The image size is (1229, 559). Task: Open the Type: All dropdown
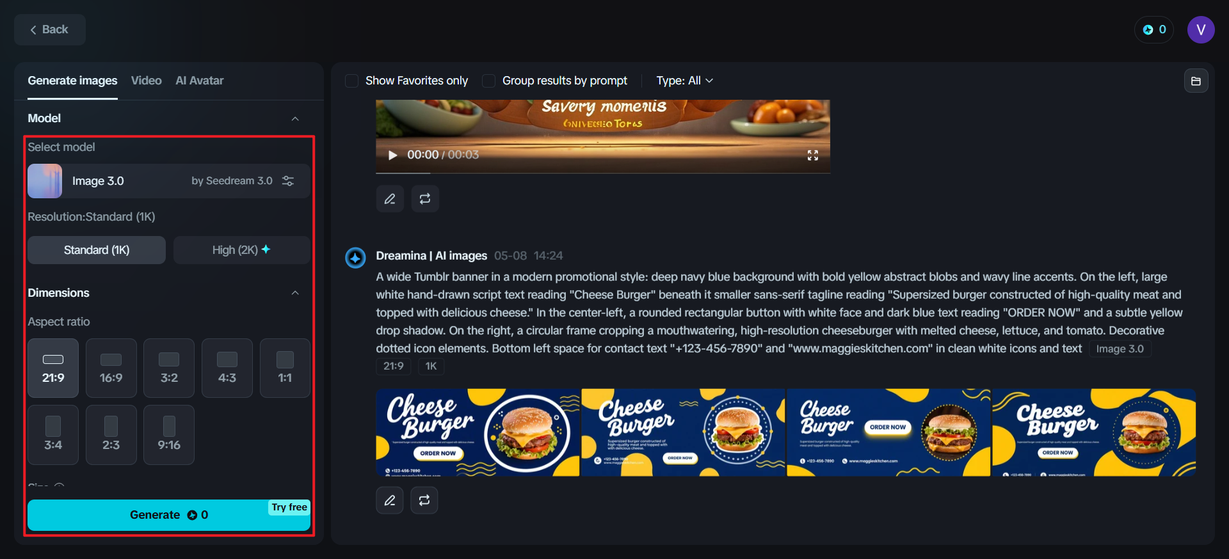click(x=684, y=81)
